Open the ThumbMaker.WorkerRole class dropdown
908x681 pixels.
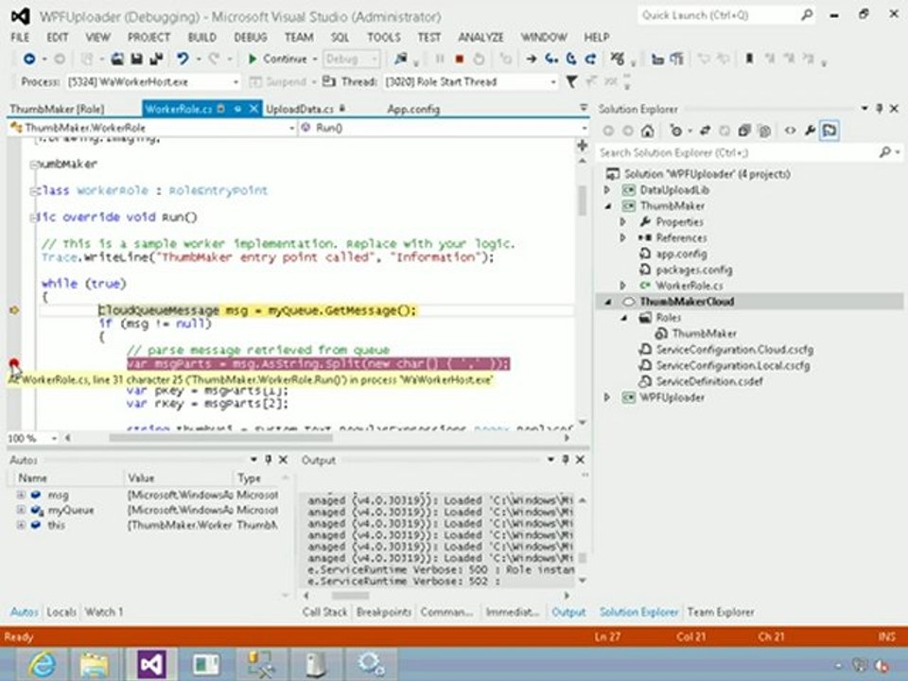pos(152,128)
